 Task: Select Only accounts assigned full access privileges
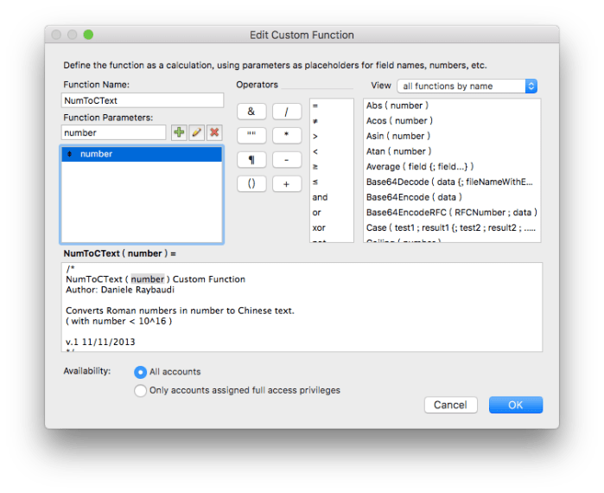coord(141,391)
